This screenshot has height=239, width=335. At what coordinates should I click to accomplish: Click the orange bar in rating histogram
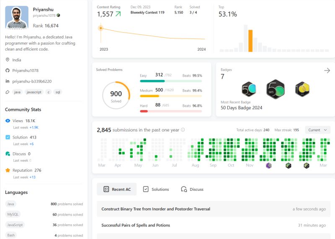click(250, 41)
